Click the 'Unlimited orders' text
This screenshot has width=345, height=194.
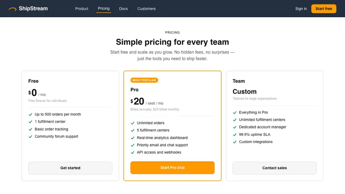(151, 123)
